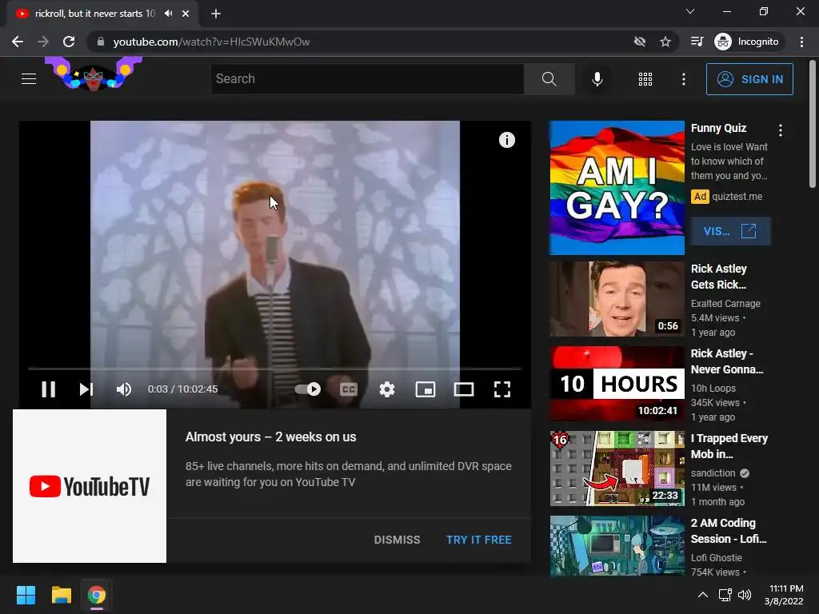This screenshot has width=819, height=614.
Task: Click the Lofi Ghostie channel name
Action: point(716,557)
